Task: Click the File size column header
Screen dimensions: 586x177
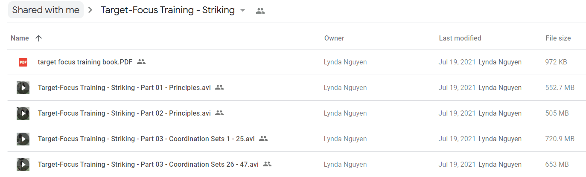Action: [x=558, y=38]
